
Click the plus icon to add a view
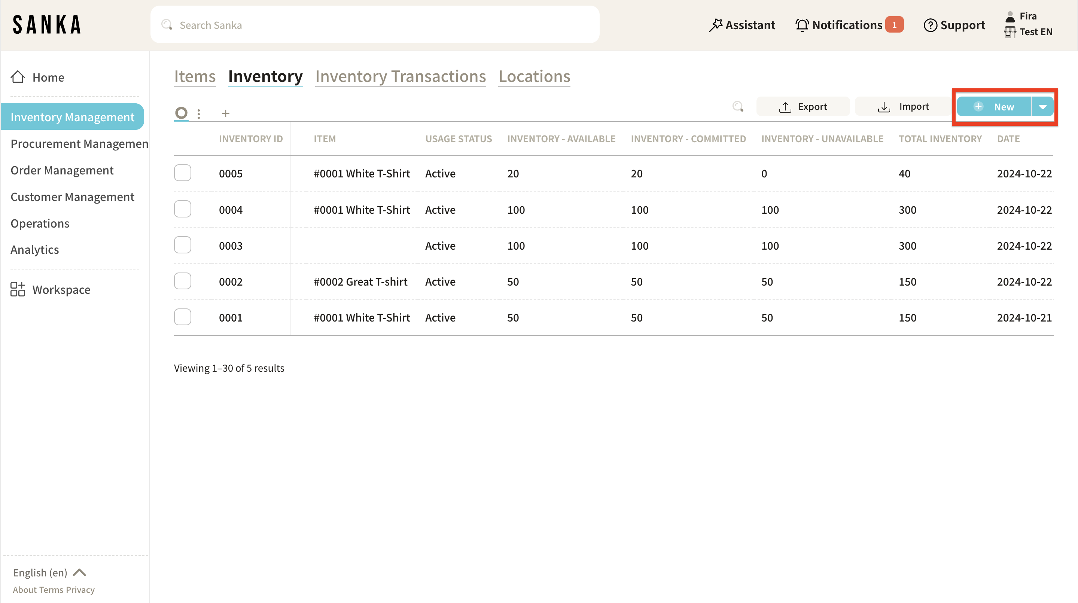(226, 113)
